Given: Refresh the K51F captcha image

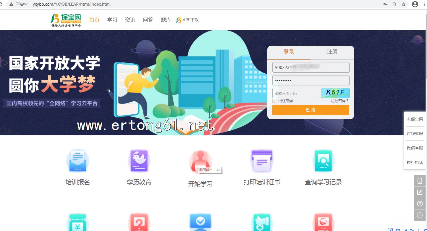Looking at the screenshot, I should 335,93.
